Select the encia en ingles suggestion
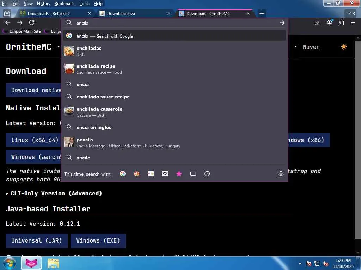The image size is (361, 270). [175, 127]
